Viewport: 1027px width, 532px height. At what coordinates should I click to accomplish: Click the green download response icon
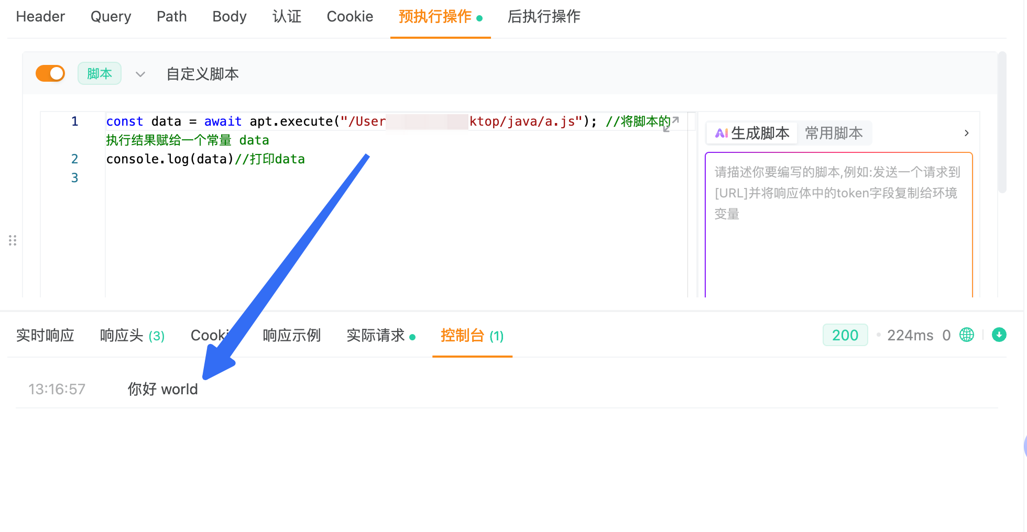pyautogui.click(x=999, y=335)
